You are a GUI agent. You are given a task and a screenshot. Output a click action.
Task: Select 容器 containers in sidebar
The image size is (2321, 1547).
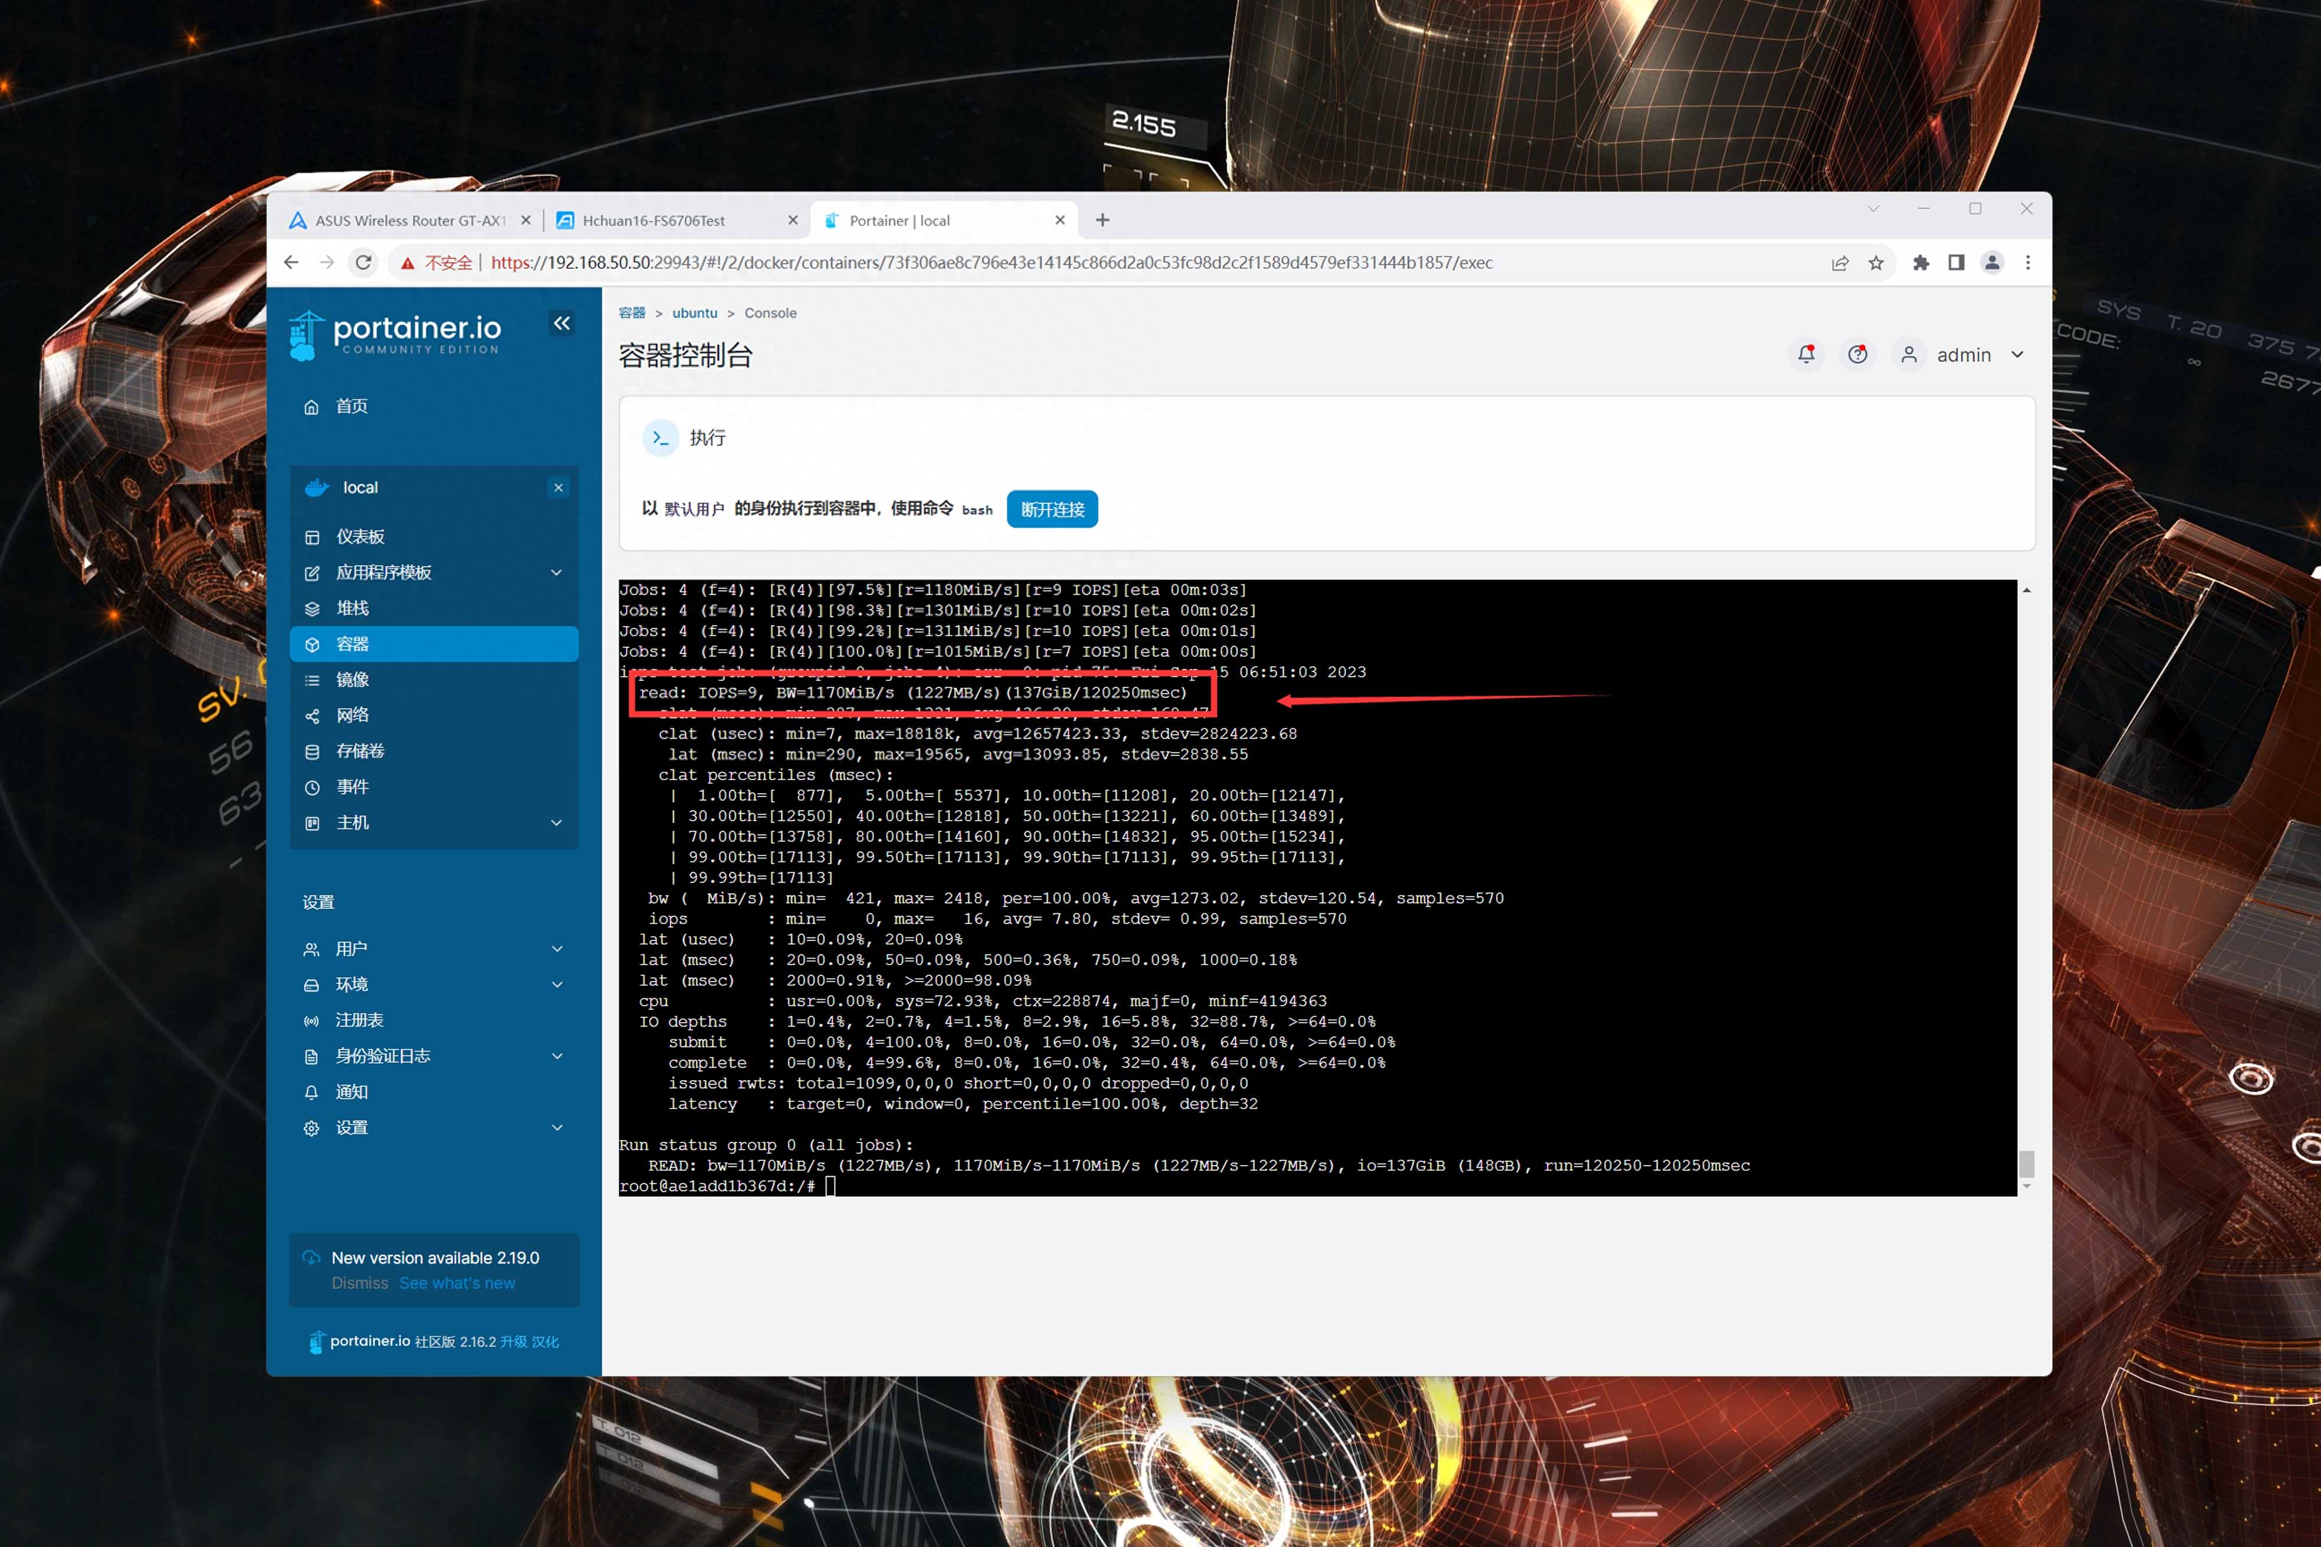point(434,643)
